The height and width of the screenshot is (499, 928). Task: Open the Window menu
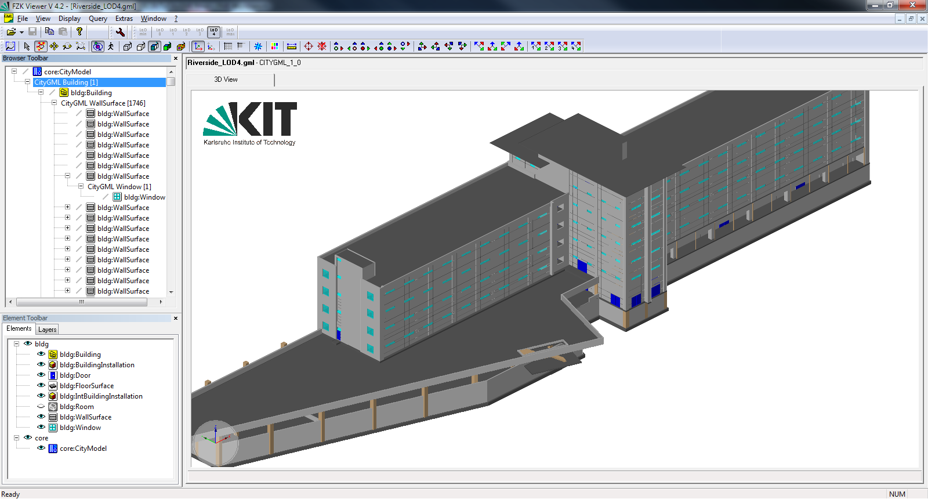point(154,19)
